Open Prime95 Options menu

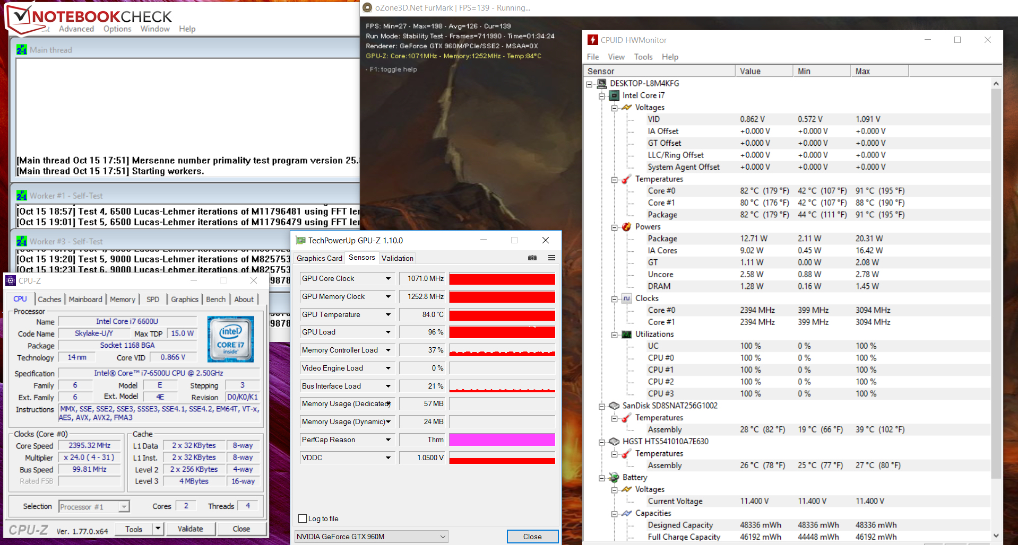coord(117,29)
